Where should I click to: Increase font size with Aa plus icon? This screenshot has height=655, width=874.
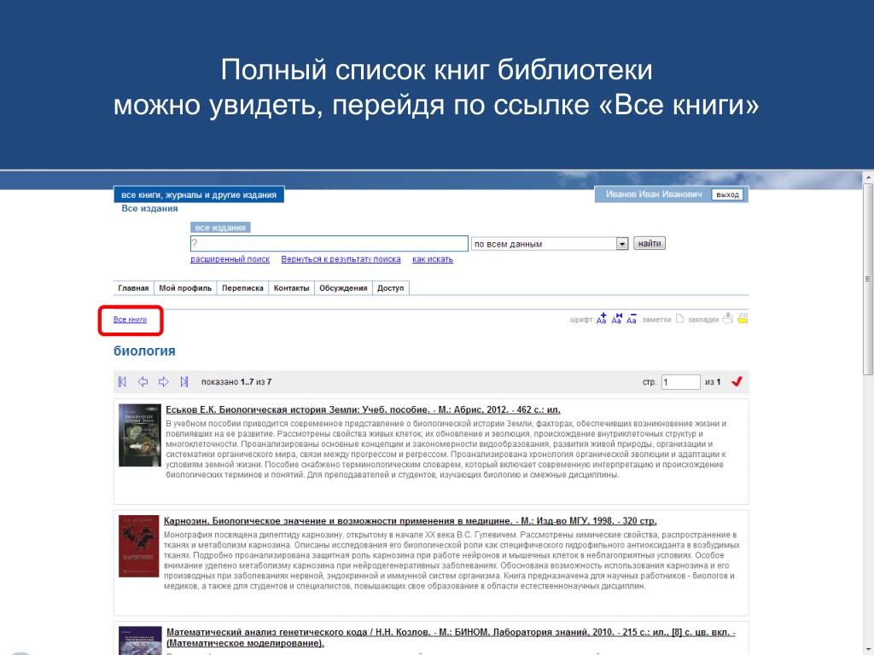602,319
